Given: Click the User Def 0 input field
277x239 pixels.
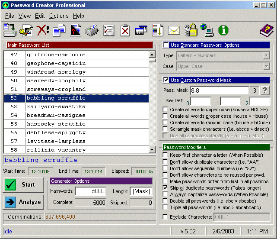Looking at the screenshot, I should click(201, 101).
